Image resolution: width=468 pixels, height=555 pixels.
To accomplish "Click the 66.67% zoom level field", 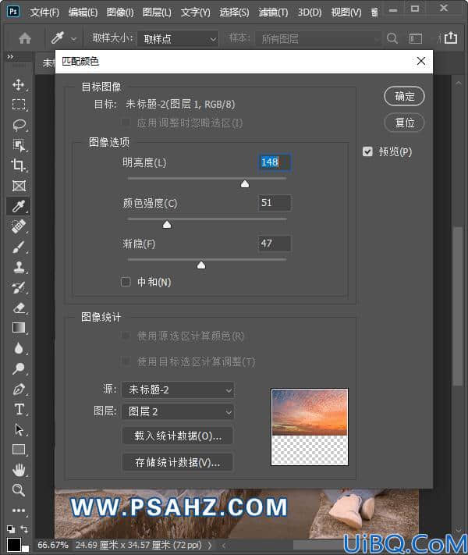I will coord(53,545).
